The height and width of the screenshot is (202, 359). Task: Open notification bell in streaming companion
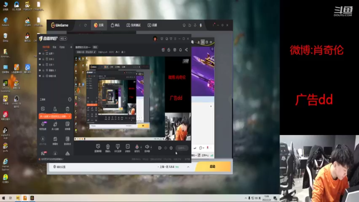[x=180, y=50]
